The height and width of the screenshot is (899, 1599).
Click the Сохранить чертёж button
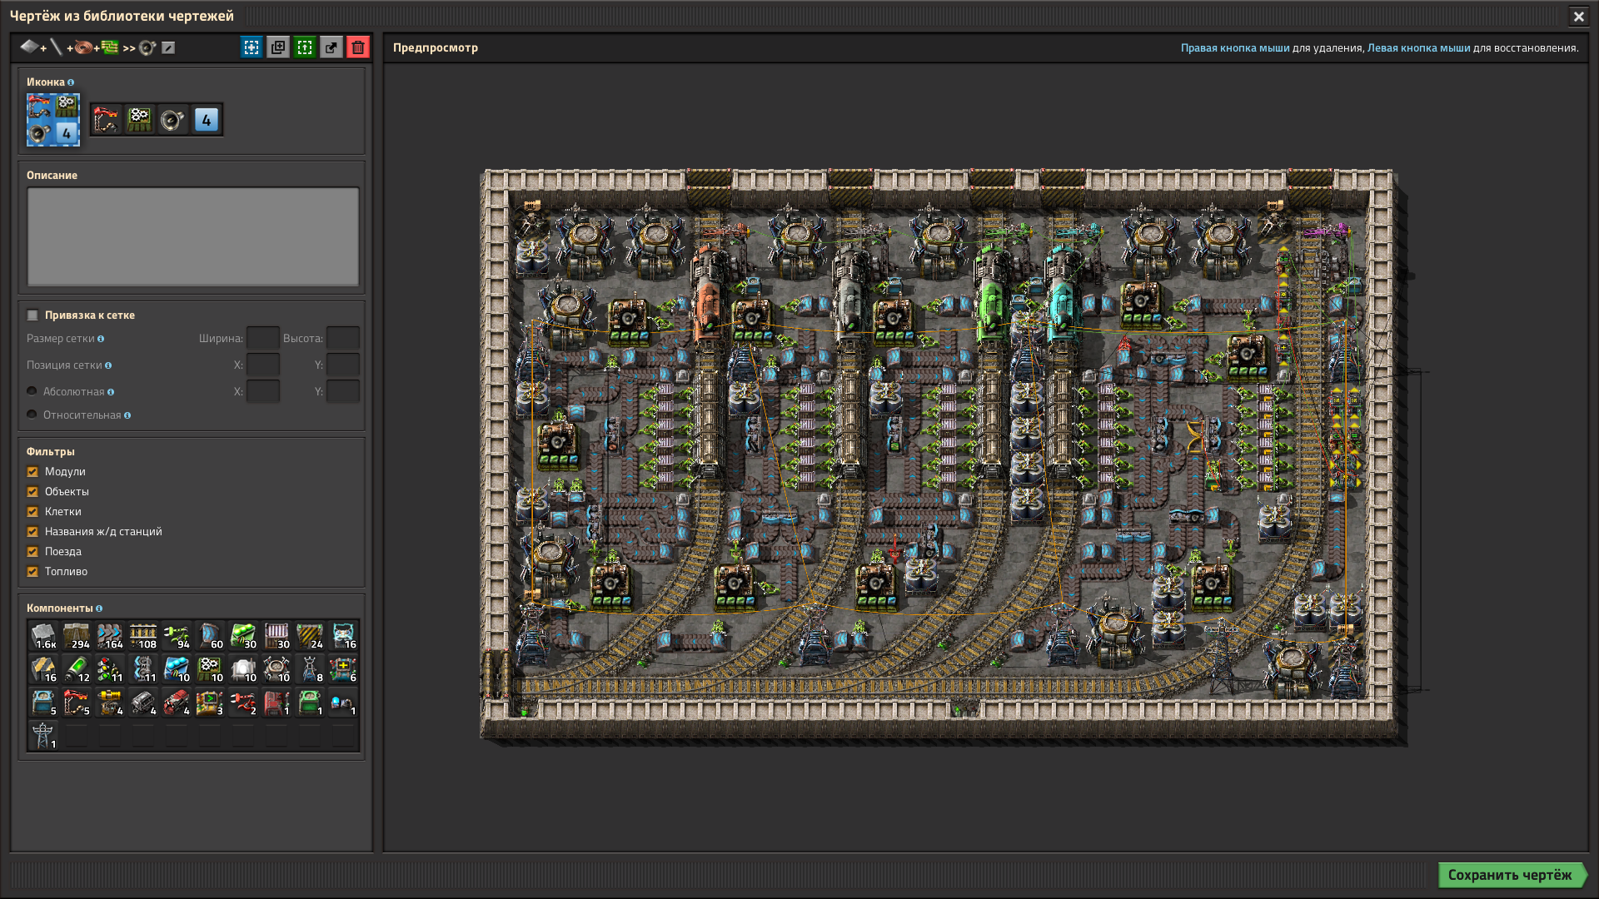point(1511,875)
